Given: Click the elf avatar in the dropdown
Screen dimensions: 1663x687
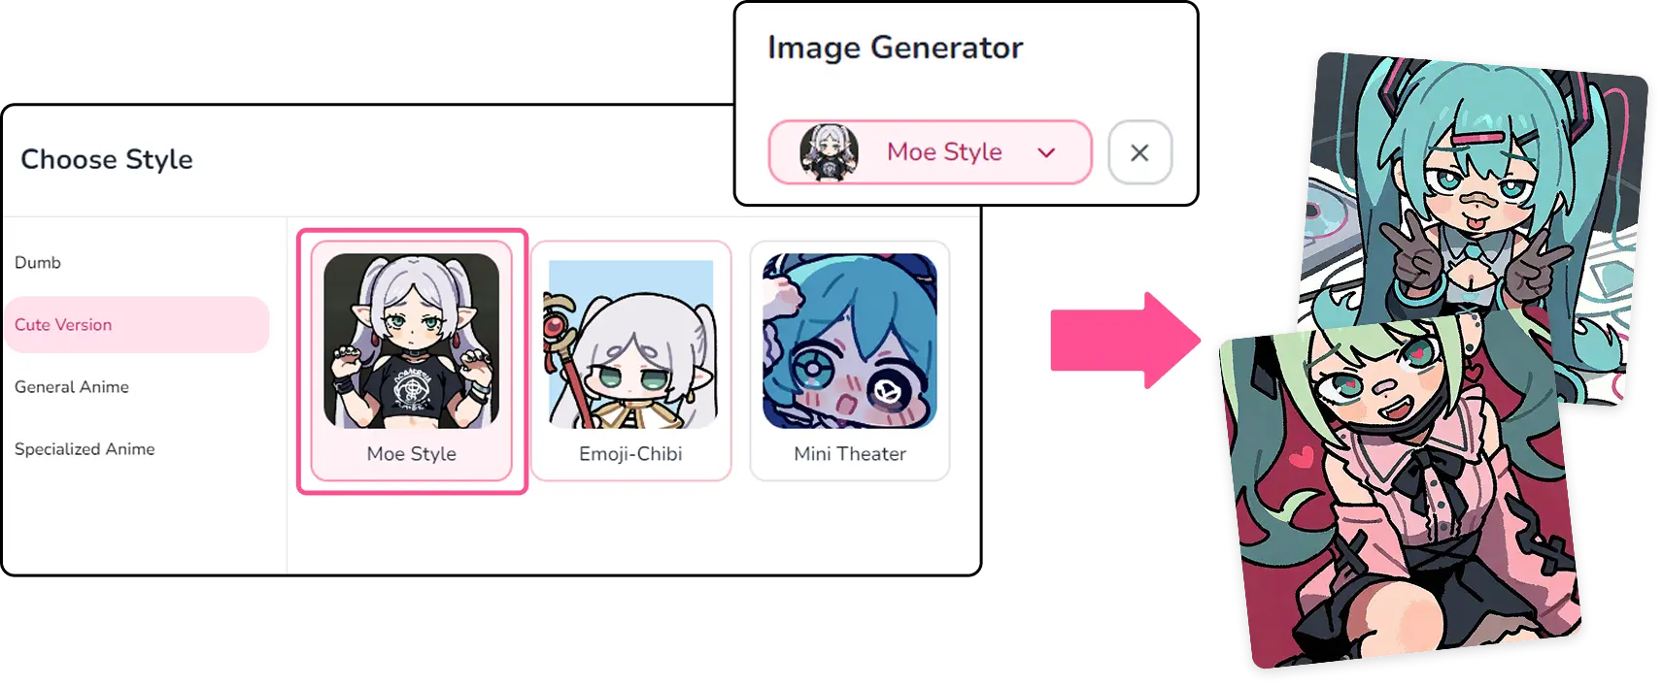Looking at the screenshot, I should (x=829, y=152).
